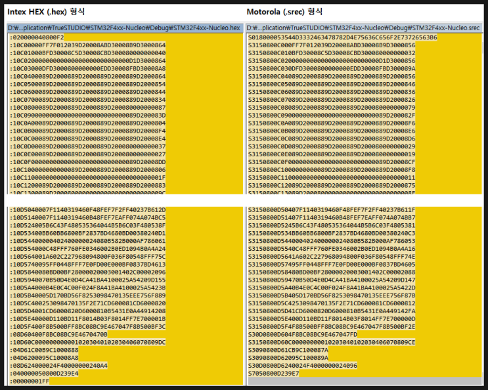Select hex line starting ':10D5C400'

pyautogui.click(x=87, y=303)
